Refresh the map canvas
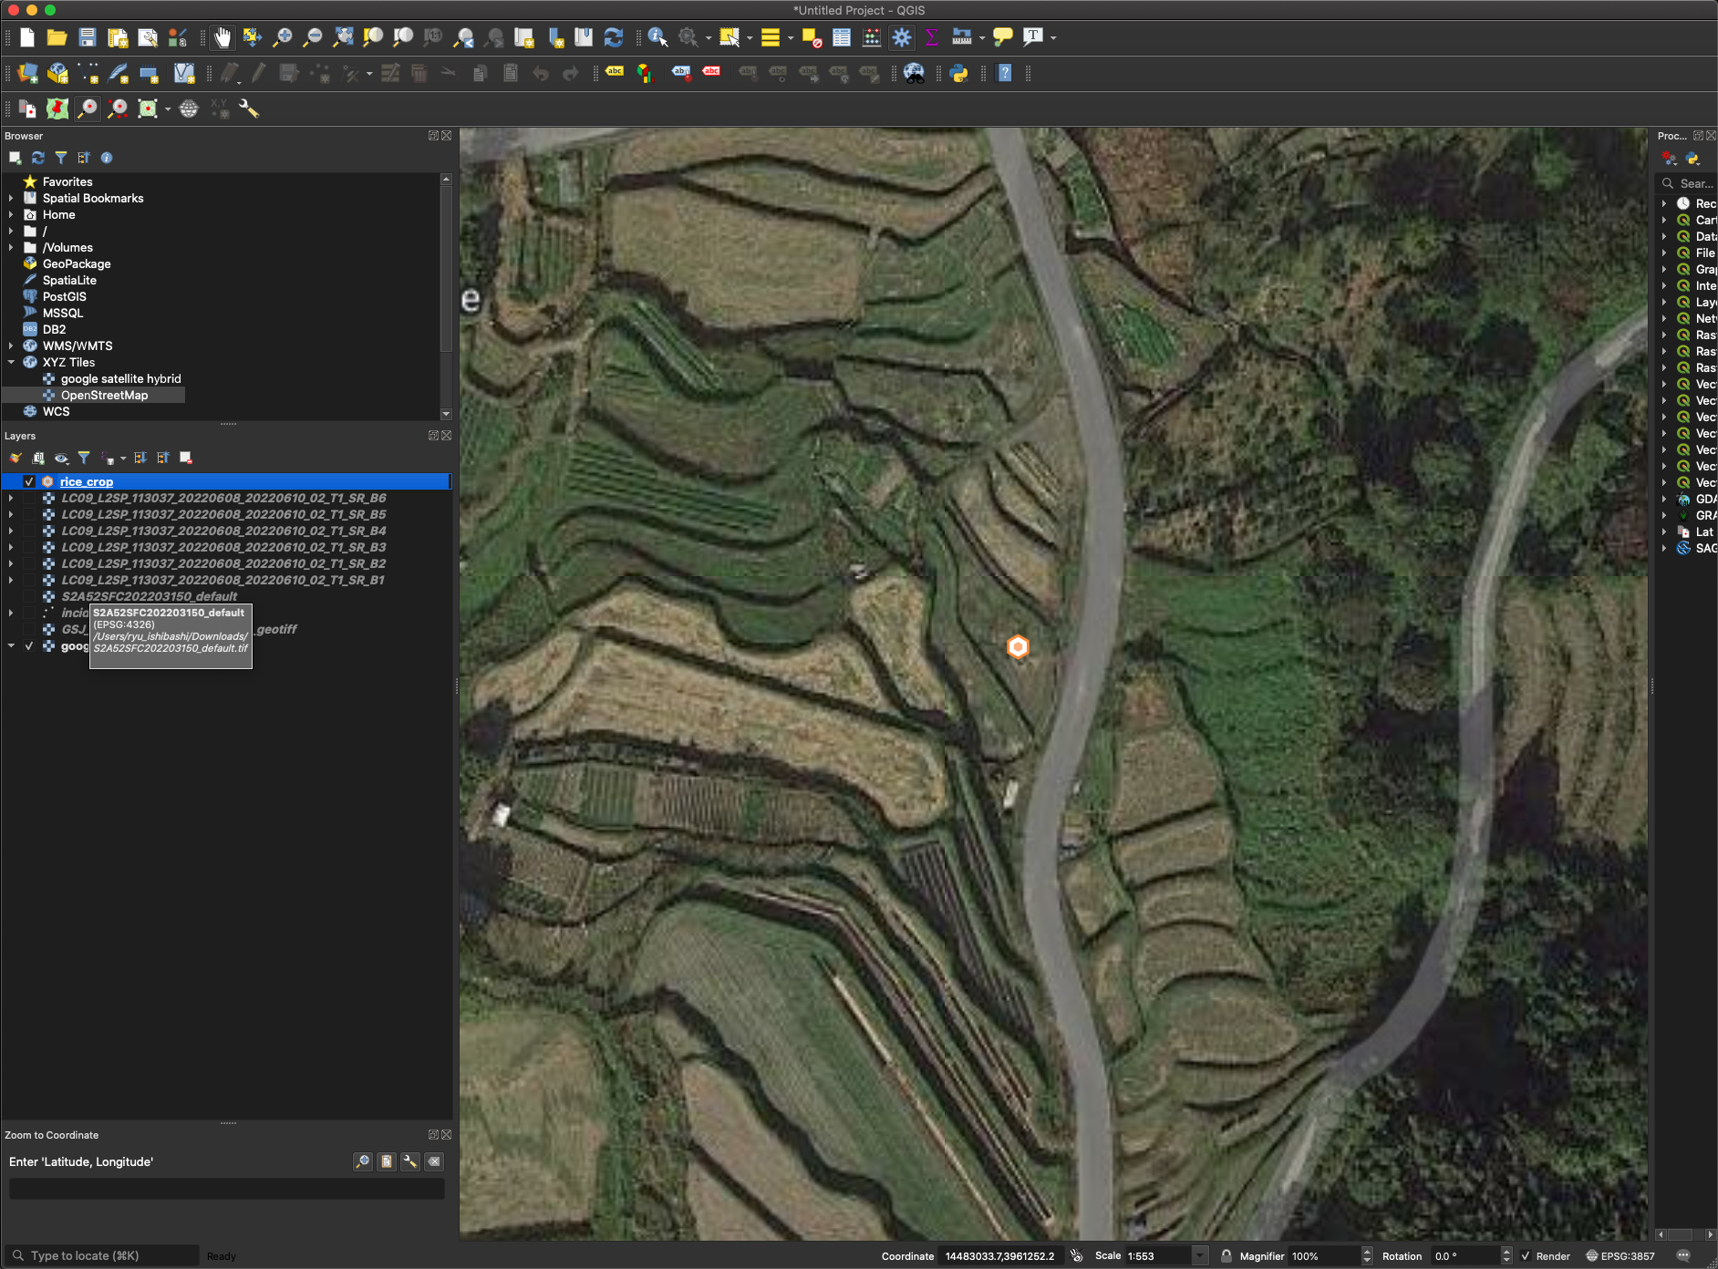 614,37
